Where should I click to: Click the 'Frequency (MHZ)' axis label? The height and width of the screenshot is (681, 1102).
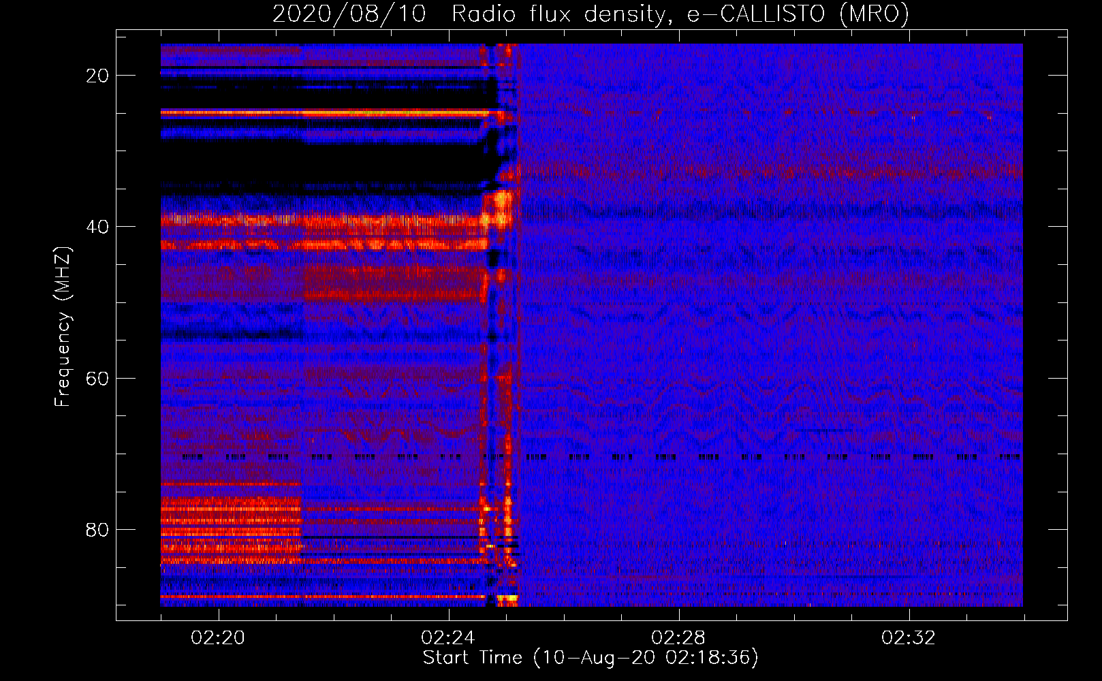coord(63,327)
